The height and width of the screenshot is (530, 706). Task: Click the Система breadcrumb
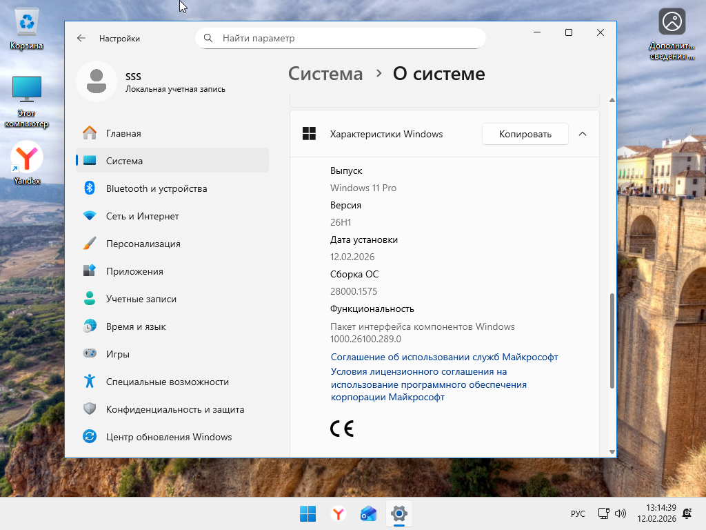pos(325,74)
